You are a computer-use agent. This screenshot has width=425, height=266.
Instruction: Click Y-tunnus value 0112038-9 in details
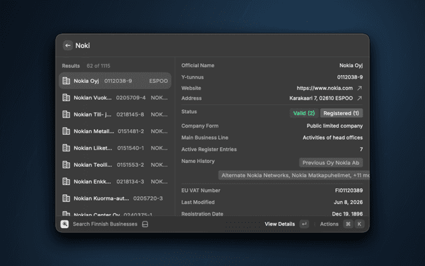pos(350,77)
